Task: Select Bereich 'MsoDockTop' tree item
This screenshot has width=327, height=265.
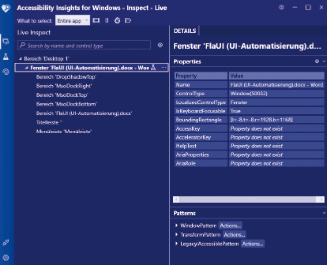Action: (x=62, y=95)
